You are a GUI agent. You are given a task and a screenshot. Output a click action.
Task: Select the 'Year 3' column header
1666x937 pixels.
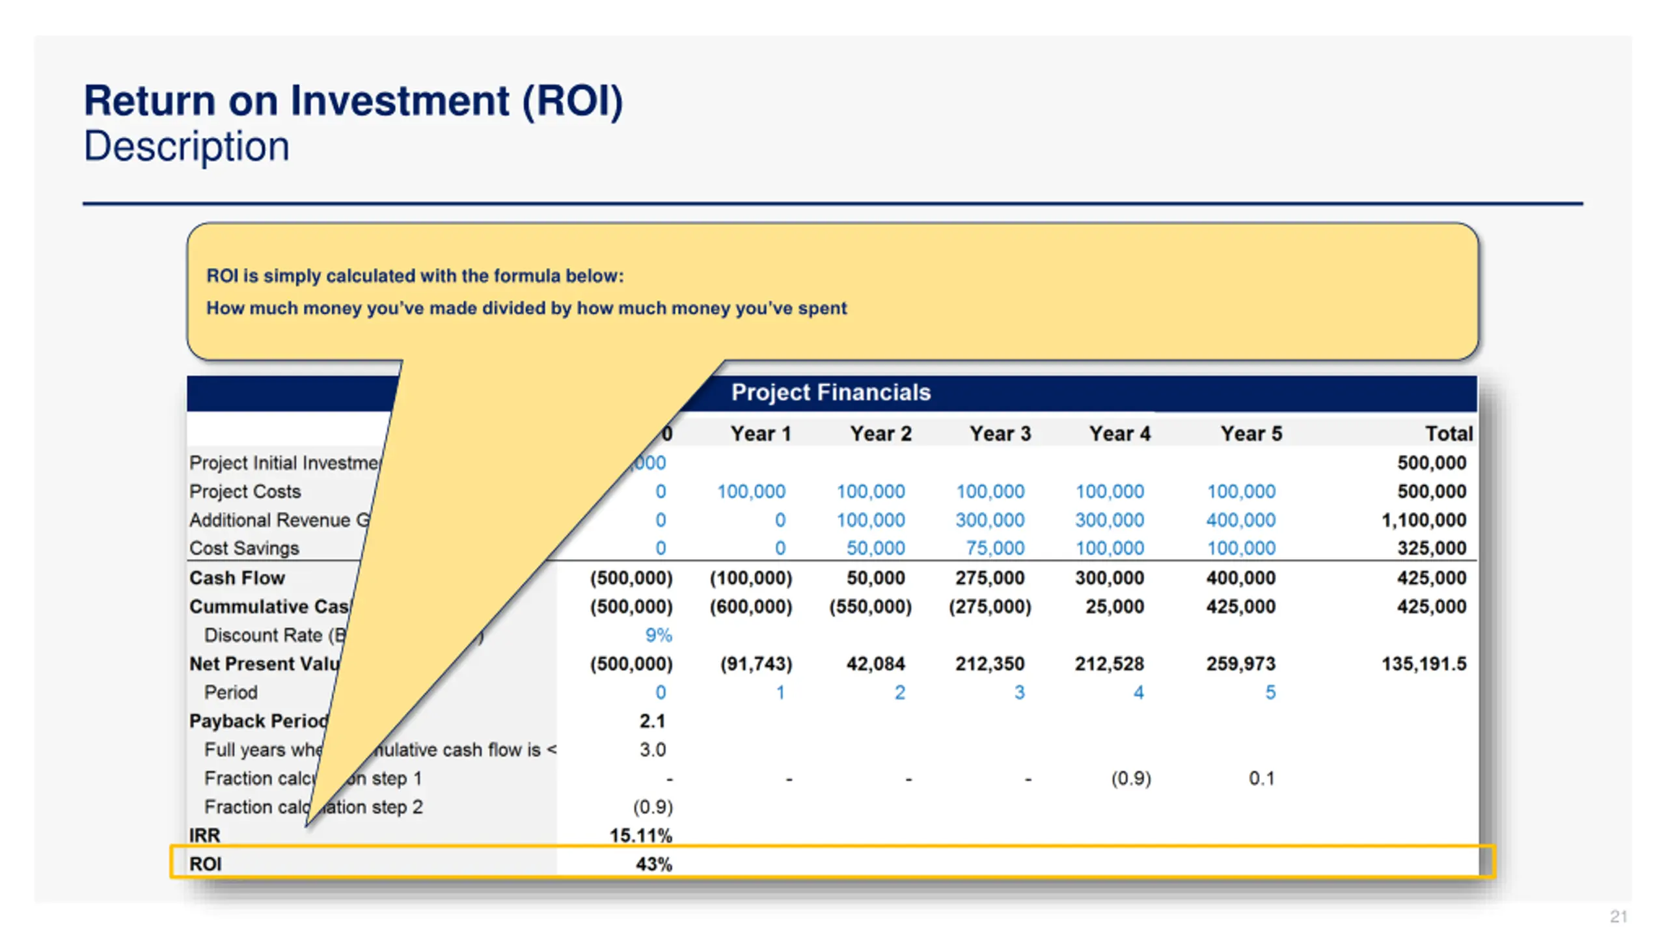pyautogui.click(x=1000, y=433)
